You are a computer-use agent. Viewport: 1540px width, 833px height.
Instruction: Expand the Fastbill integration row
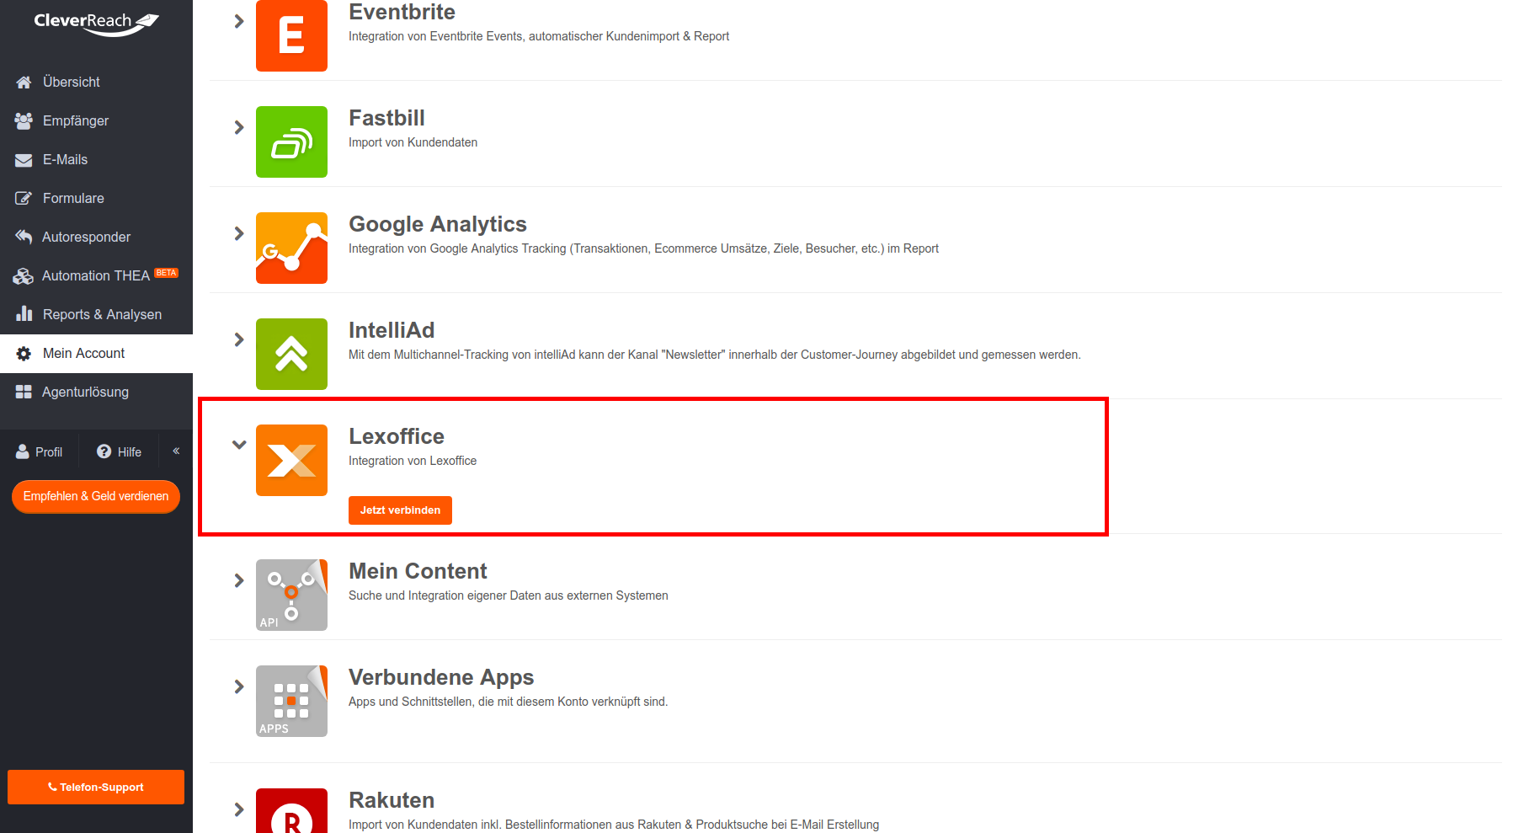tap(239, 127)
